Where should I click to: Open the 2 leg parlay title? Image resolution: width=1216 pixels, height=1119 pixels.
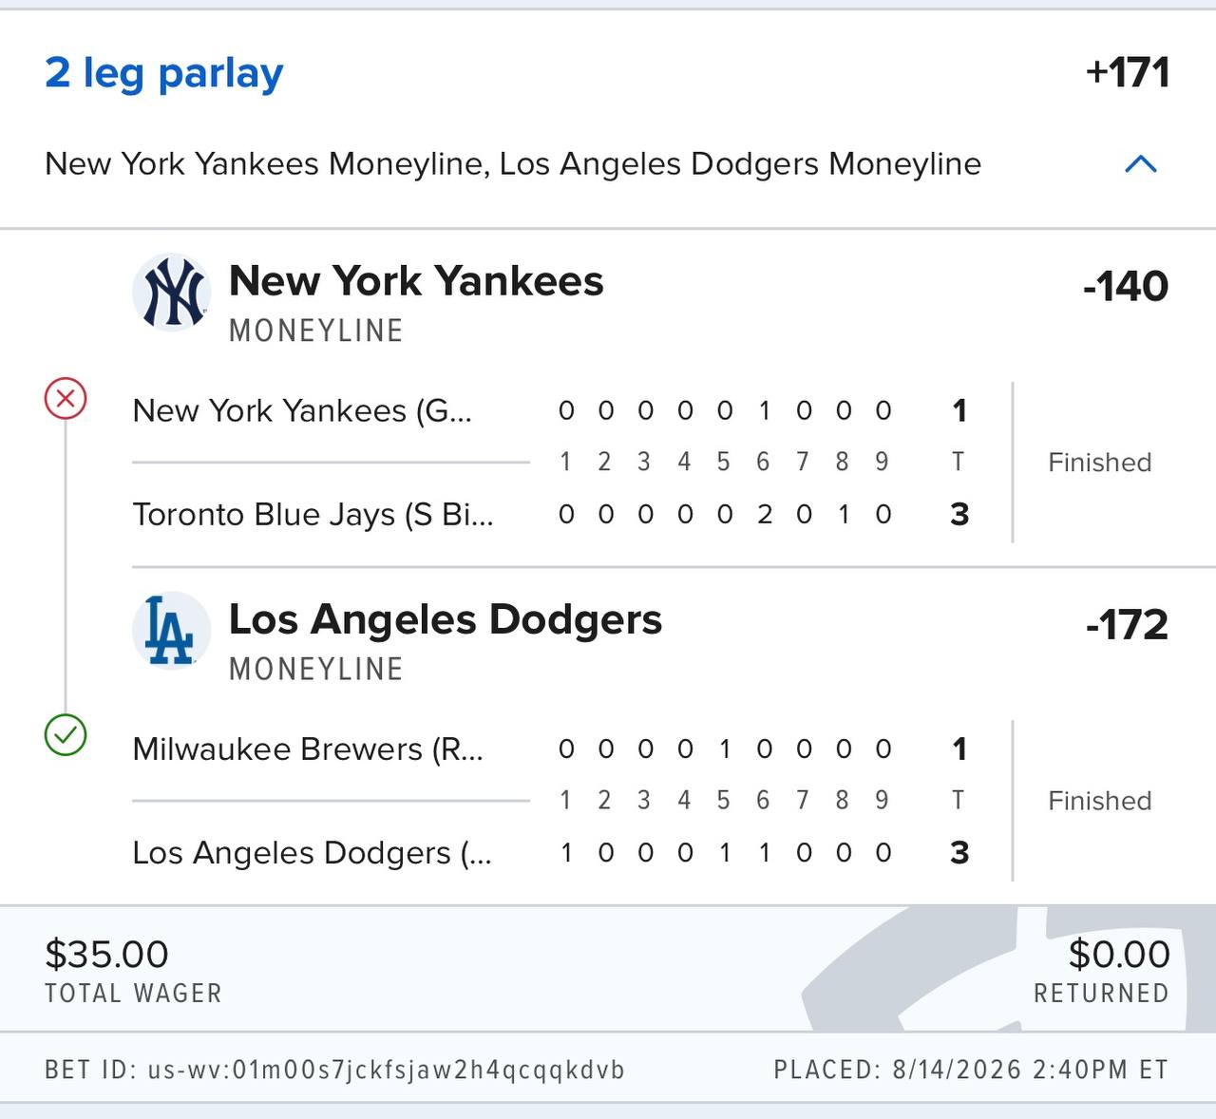pyautogui.click(x=164, y=73)
